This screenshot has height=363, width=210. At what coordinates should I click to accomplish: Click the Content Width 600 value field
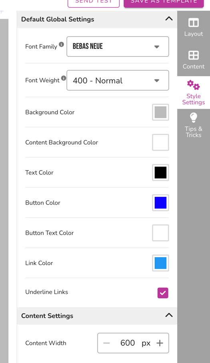pos(128,343)
